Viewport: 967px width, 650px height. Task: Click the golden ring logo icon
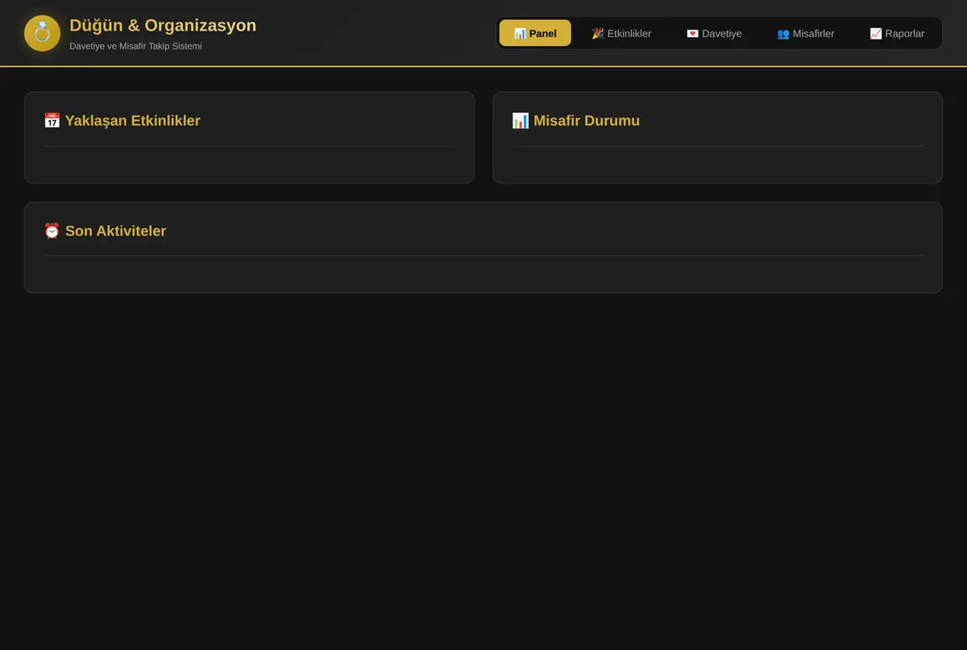click(x=42, y=33)
